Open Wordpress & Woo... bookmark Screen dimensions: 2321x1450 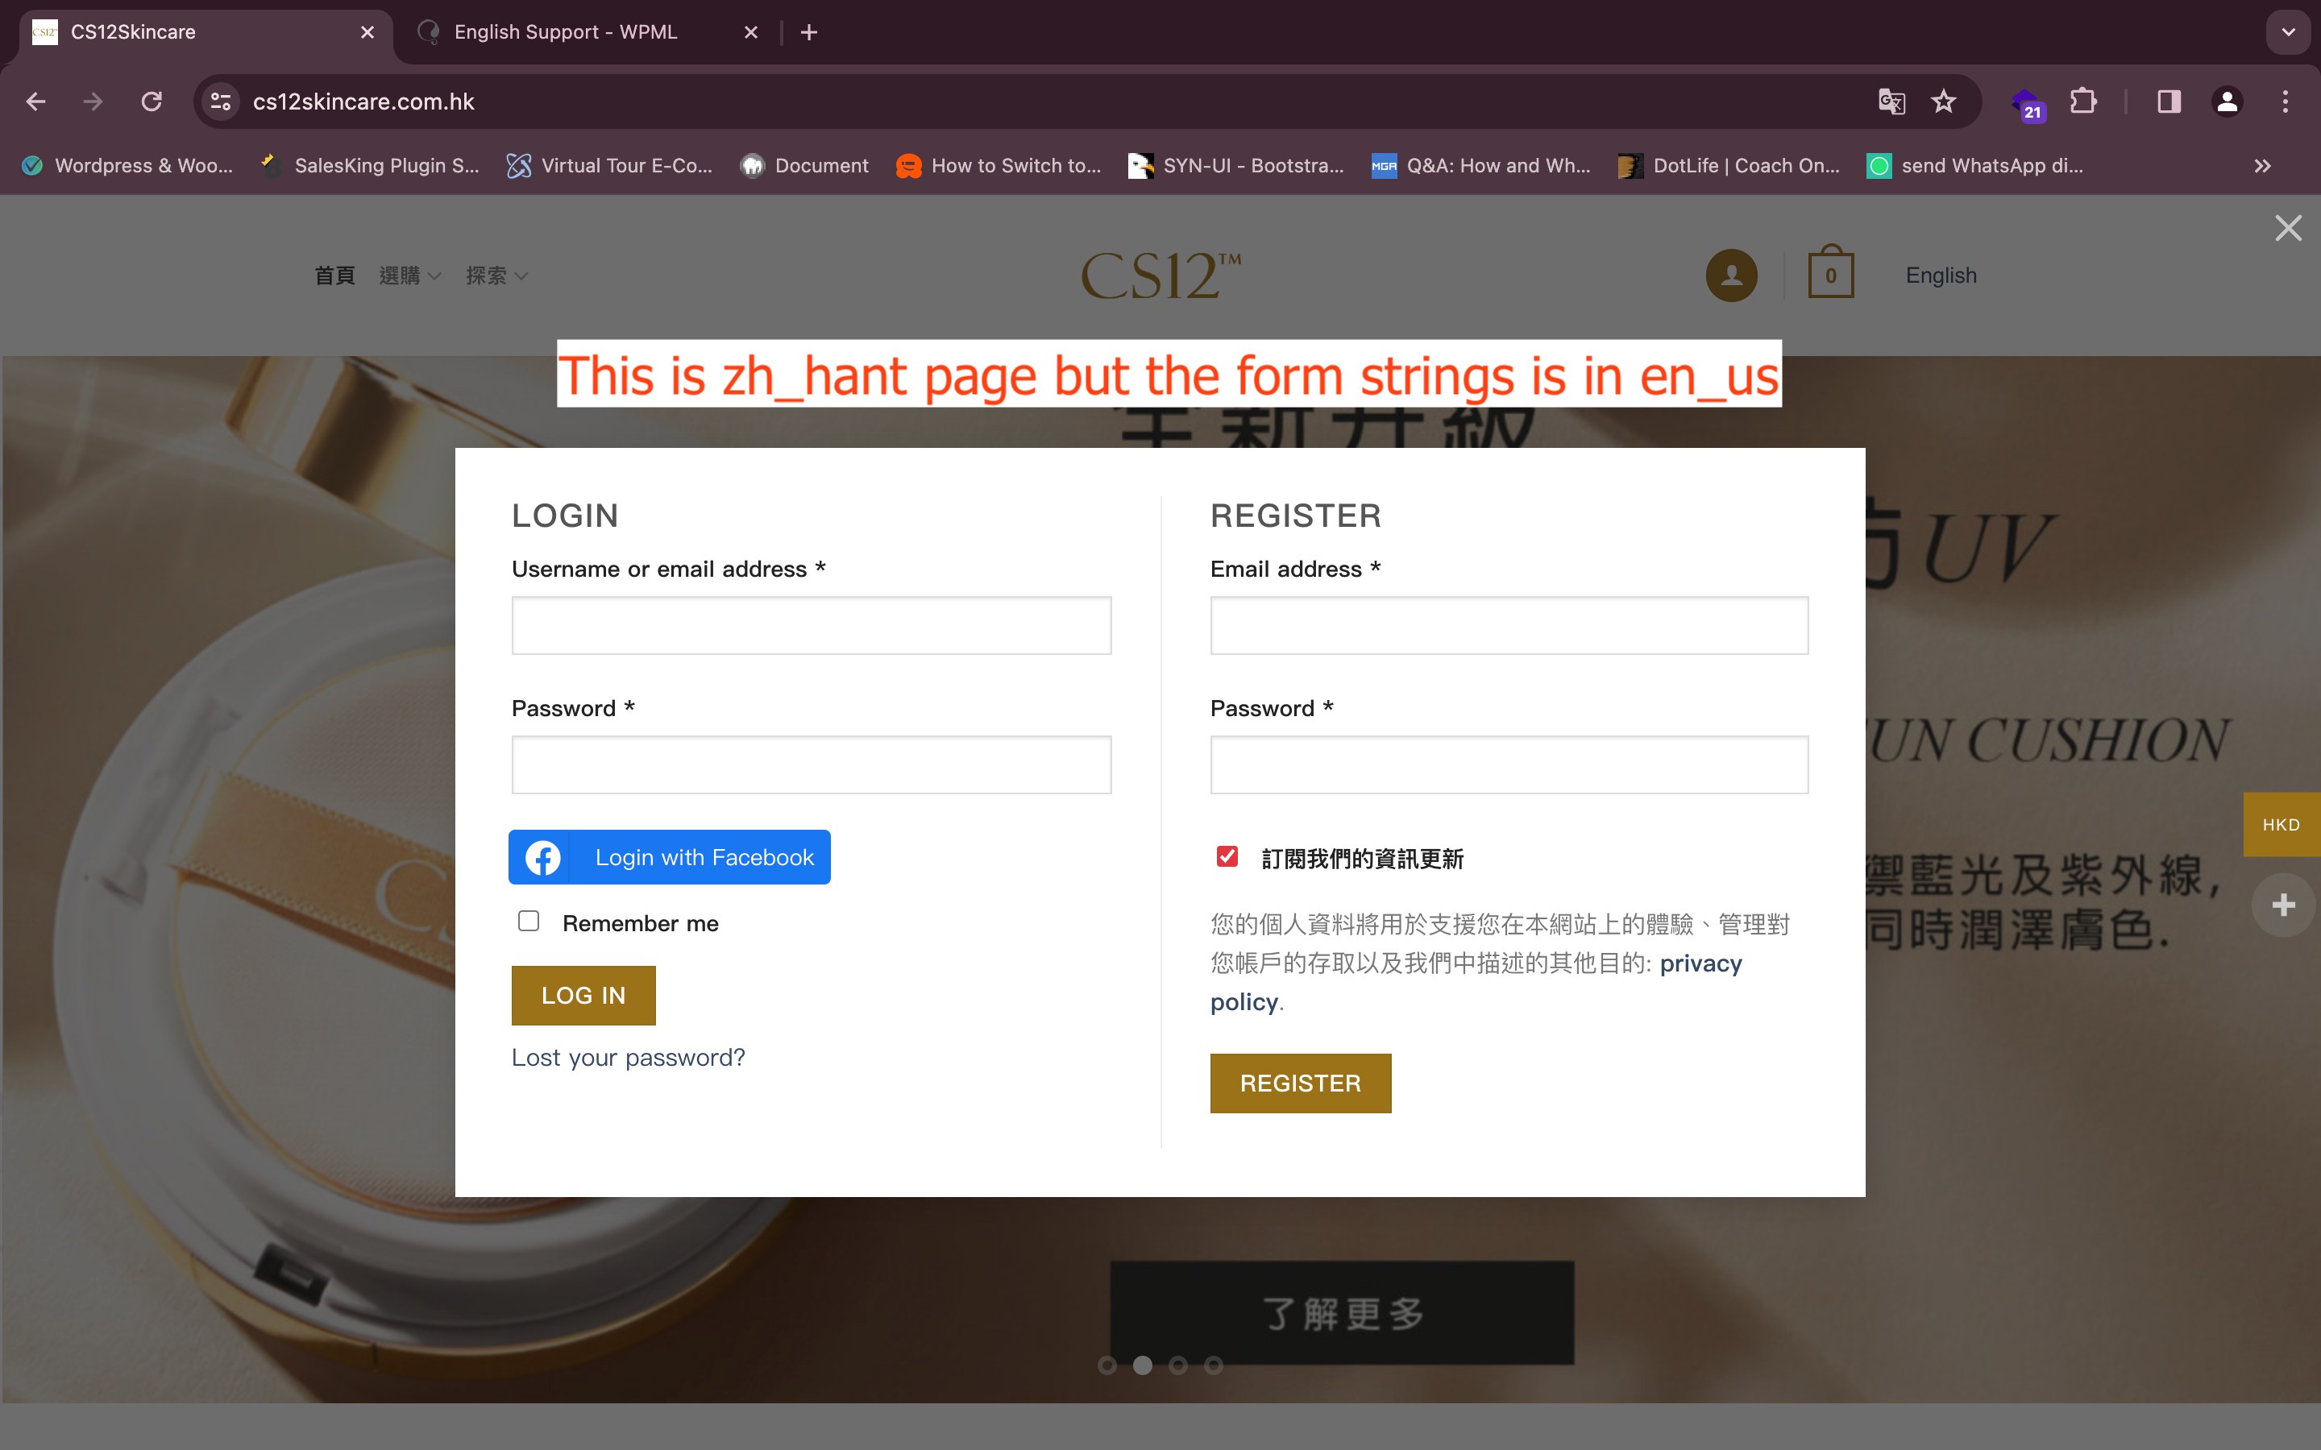128,166
